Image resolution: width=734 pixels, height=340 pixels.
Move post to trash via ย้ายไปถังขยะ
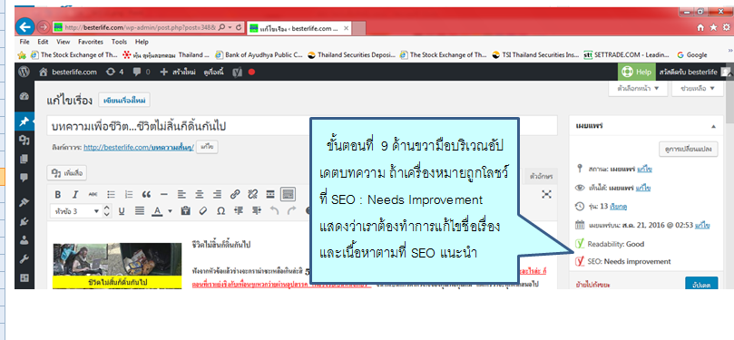tap(593, 284)
